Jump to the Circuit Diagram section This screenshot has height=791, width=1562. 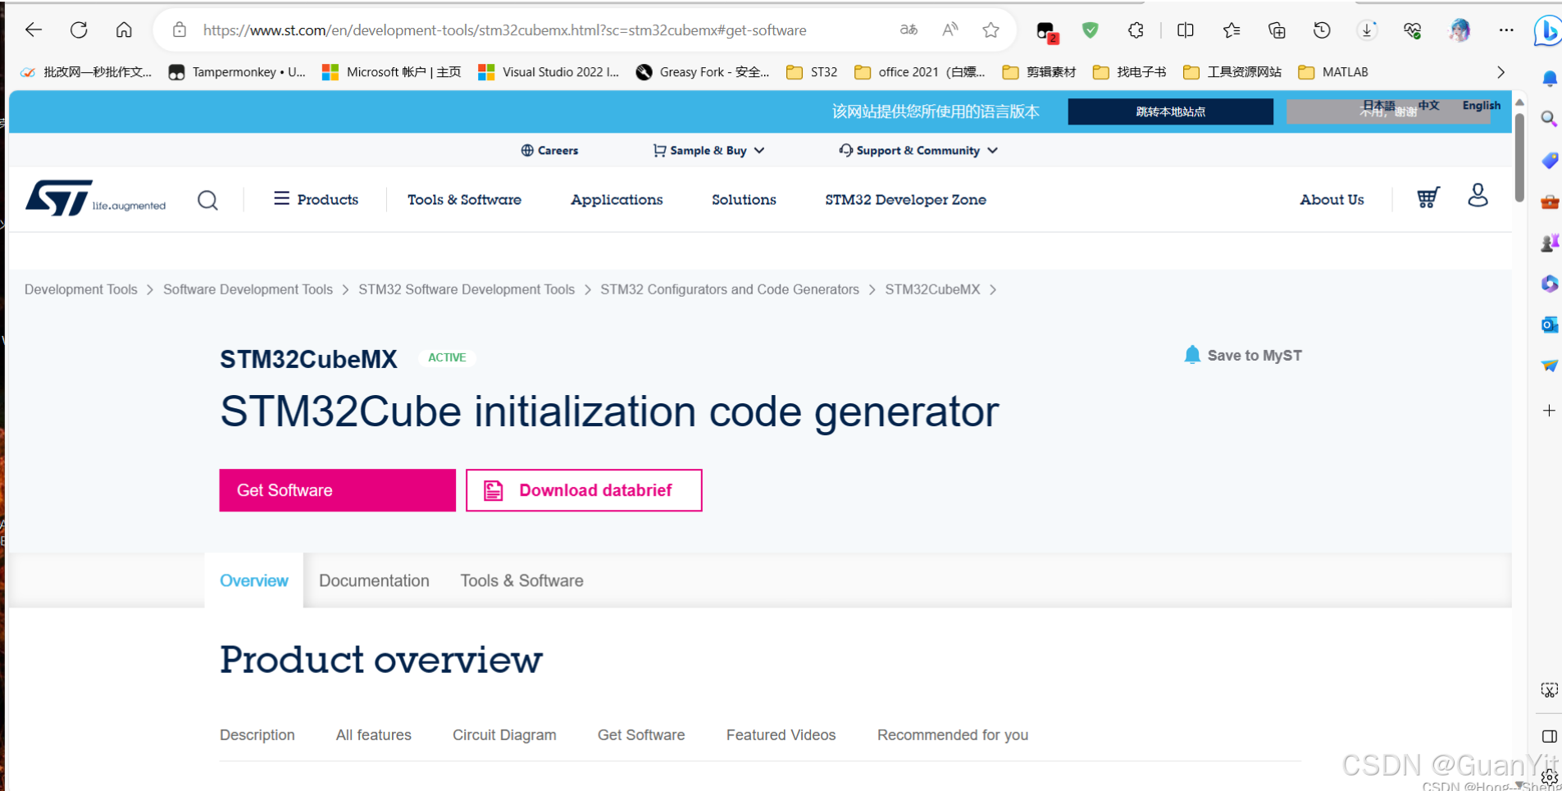point(504,735)
